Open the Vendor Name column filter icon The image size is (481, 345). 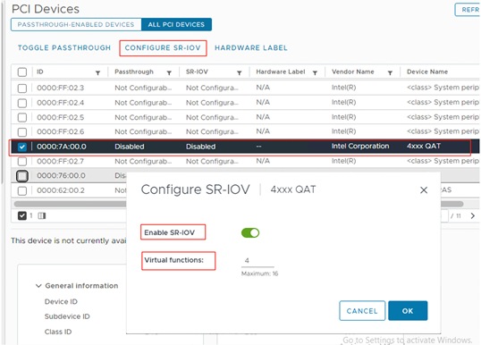[x=390, y=72]
